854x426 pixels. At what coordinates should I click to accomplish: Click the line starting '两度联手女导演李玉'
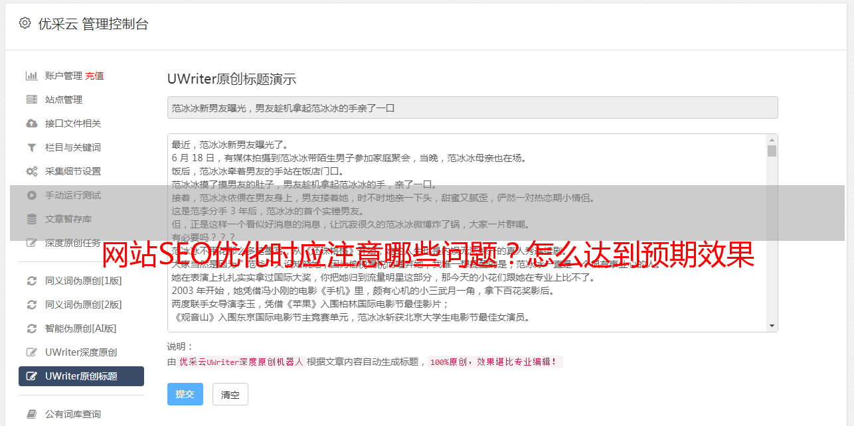coord(311,304)
